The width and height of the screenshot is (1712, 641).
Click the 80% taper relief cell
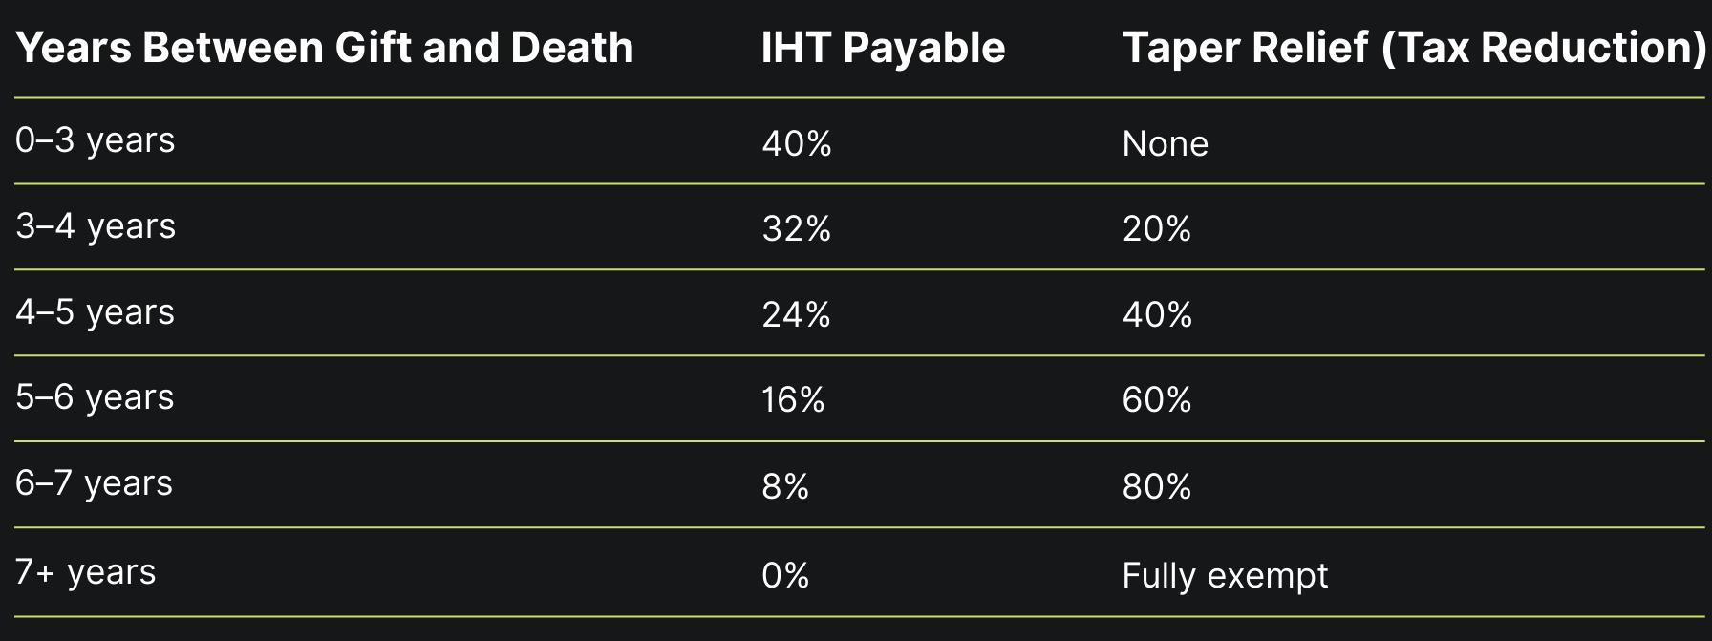pyautogui.click(x=1157, y=487)
